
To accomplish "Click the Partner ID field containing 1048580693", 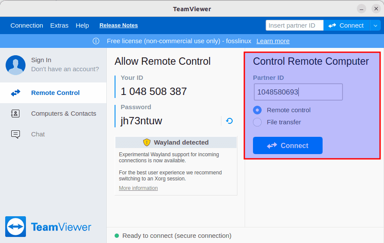I will click(x=298, y=92).
